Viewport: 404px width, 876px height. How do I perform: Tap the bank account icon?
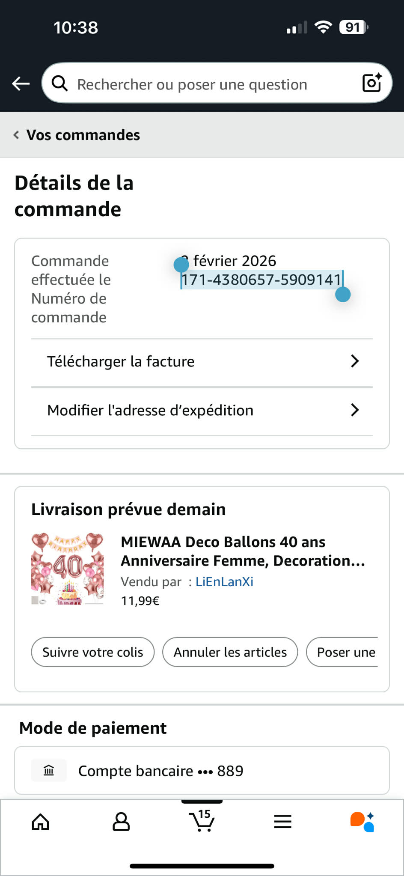[x=49, y=771]
